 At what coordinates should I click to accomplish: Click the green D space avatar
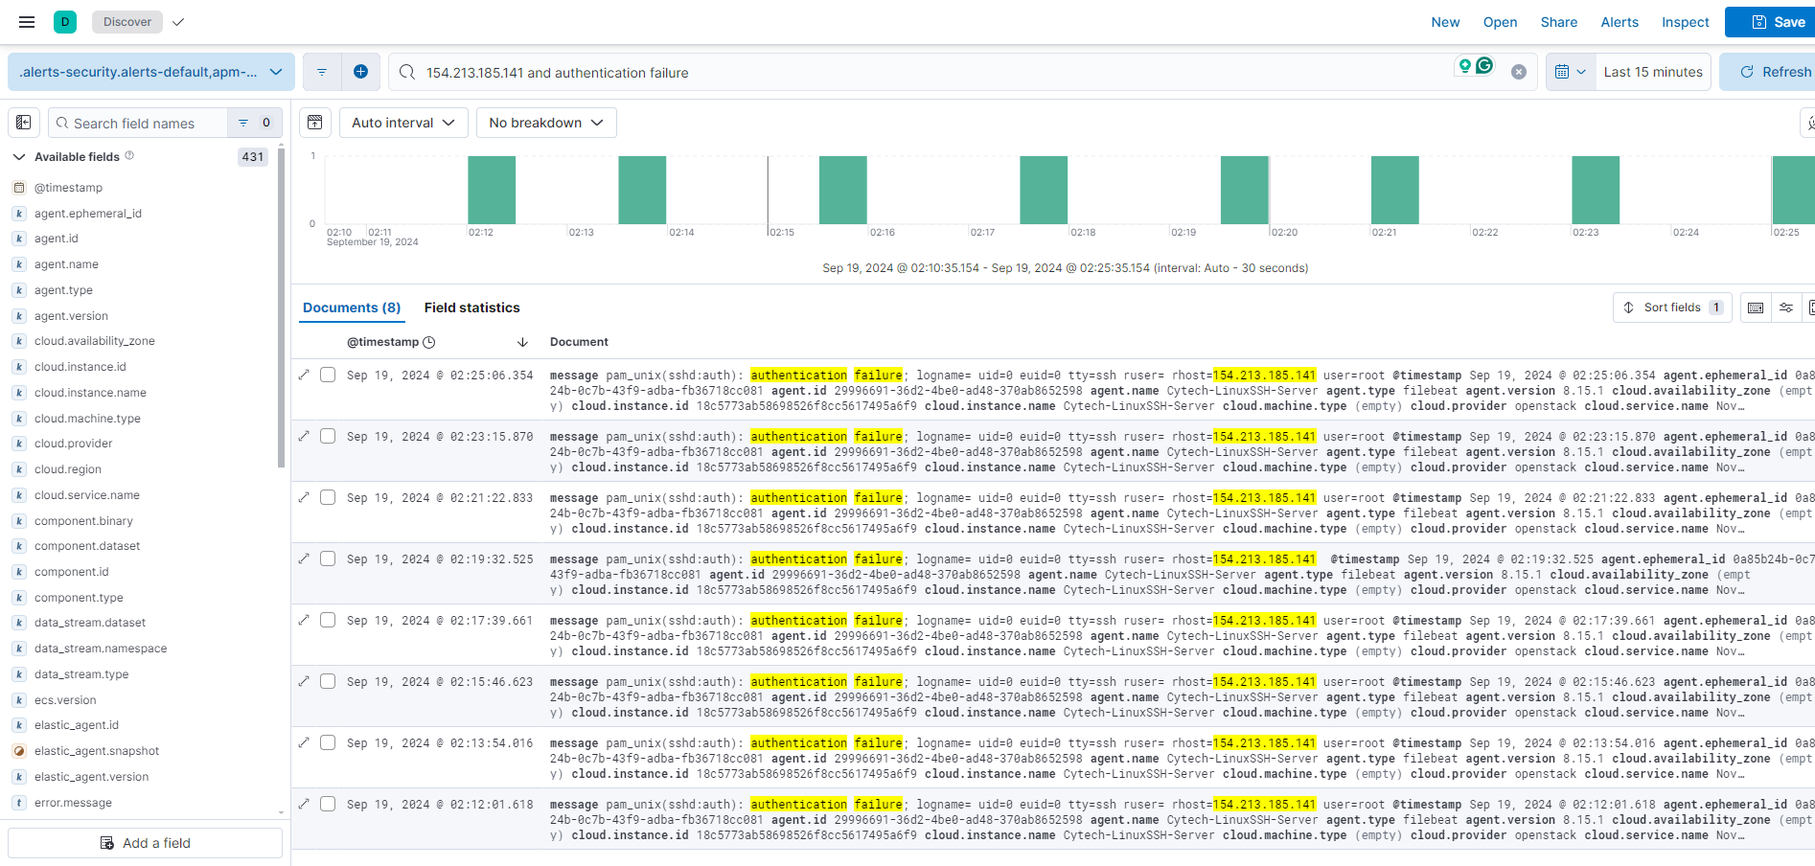[x=65, y=22]
